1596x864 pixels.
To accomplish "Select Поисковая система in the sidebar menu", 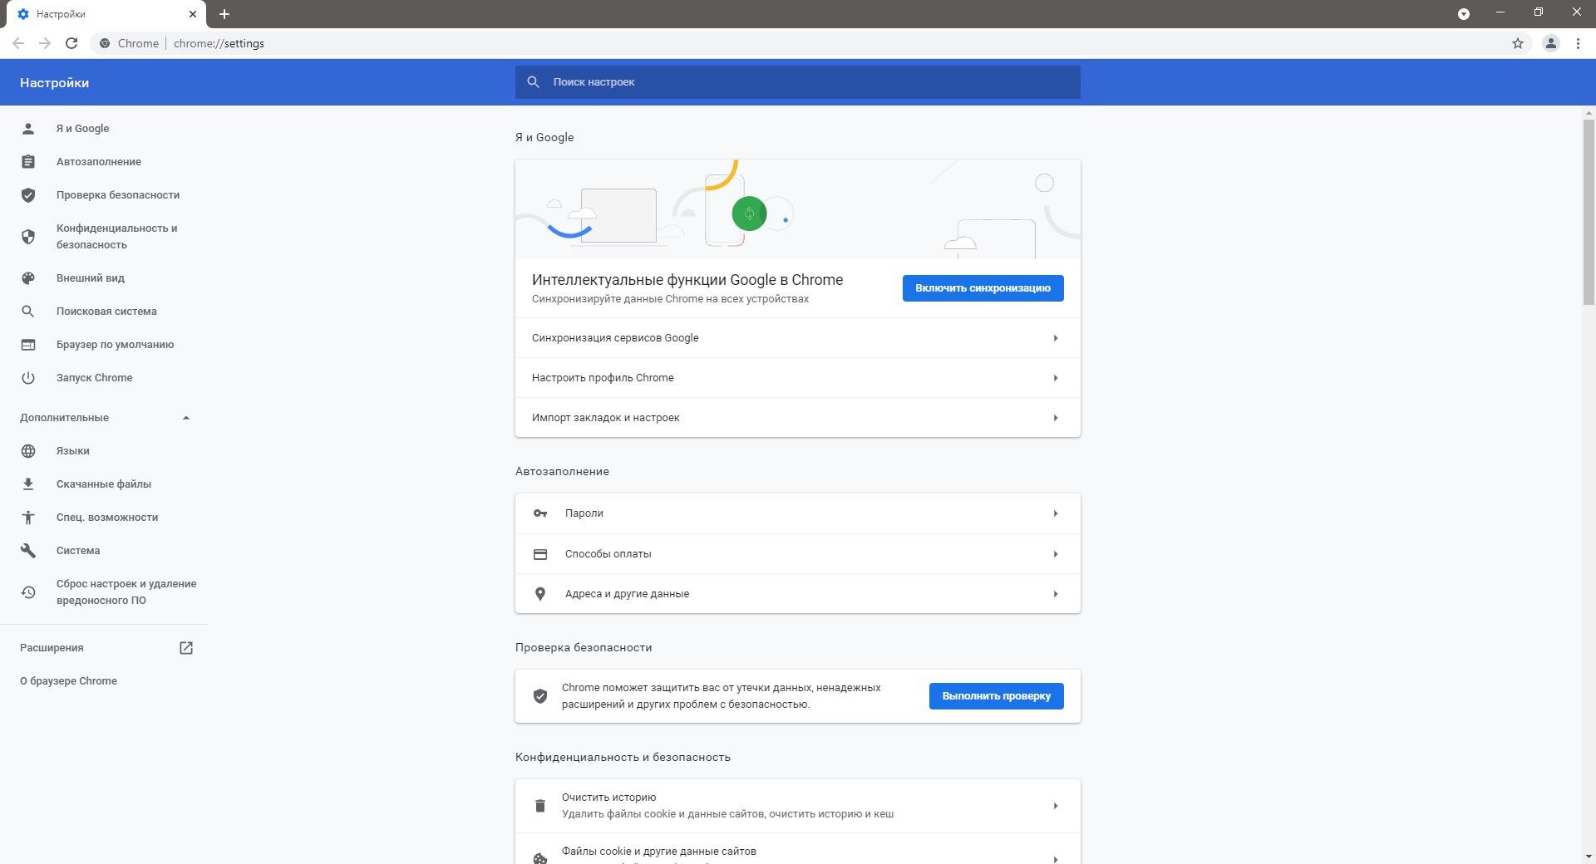I will coord(106,312).
